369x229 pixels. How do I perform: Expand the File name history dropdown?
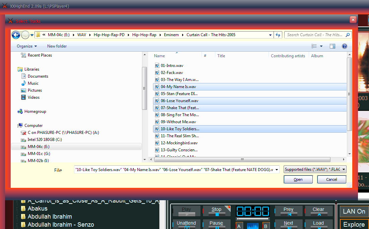277,170
